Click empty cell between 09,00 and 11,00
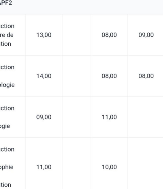163x189 pixels. click(x=77, y=117)
